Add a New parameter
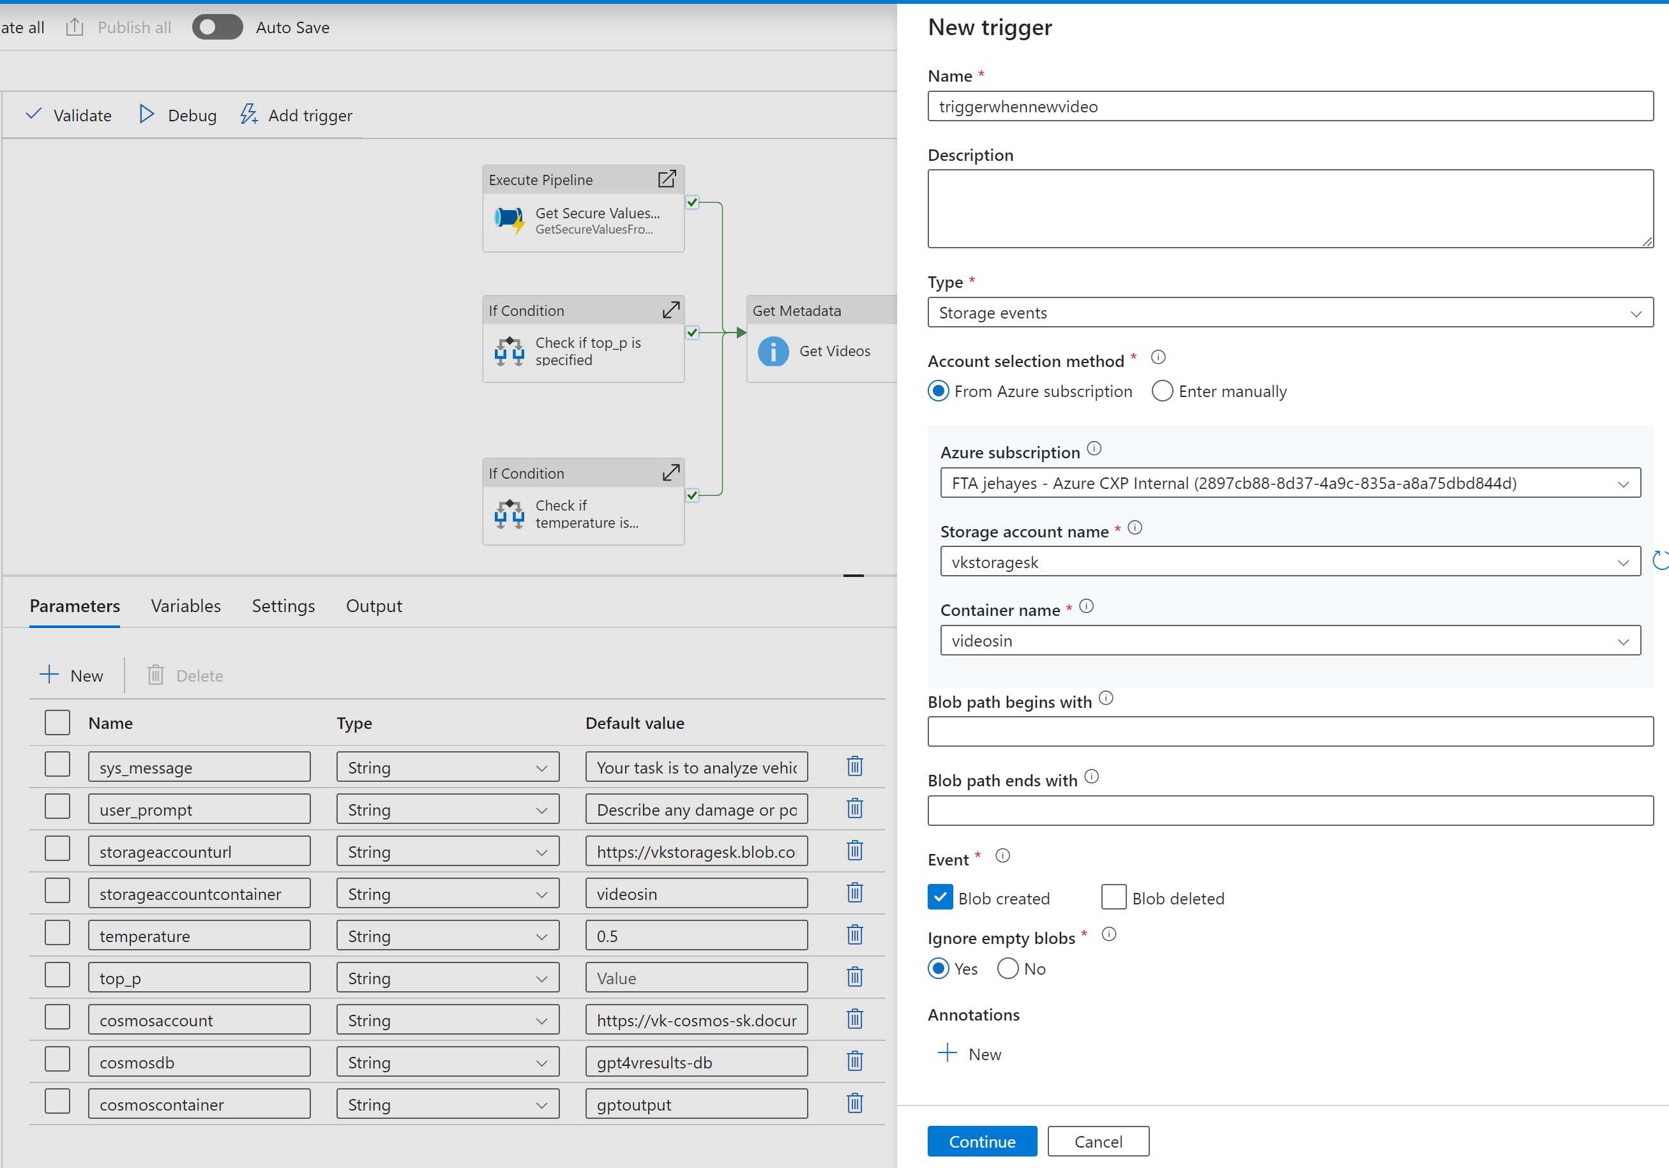 [x=70, y=675]
